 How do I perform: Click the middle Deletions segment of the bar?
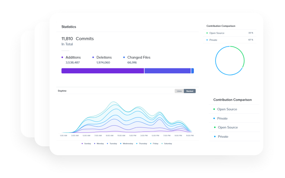(167, 71)
